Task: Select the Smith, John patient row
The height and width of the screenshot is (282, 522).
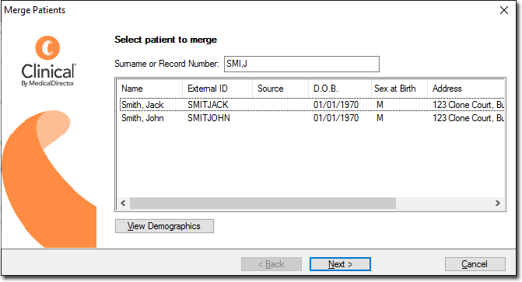Action: click(x=312, y=118)
